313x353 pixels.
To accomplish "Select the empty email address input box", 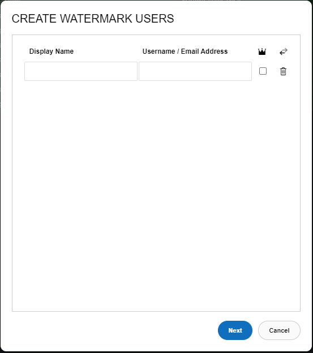I will click(x=195, y=71).
